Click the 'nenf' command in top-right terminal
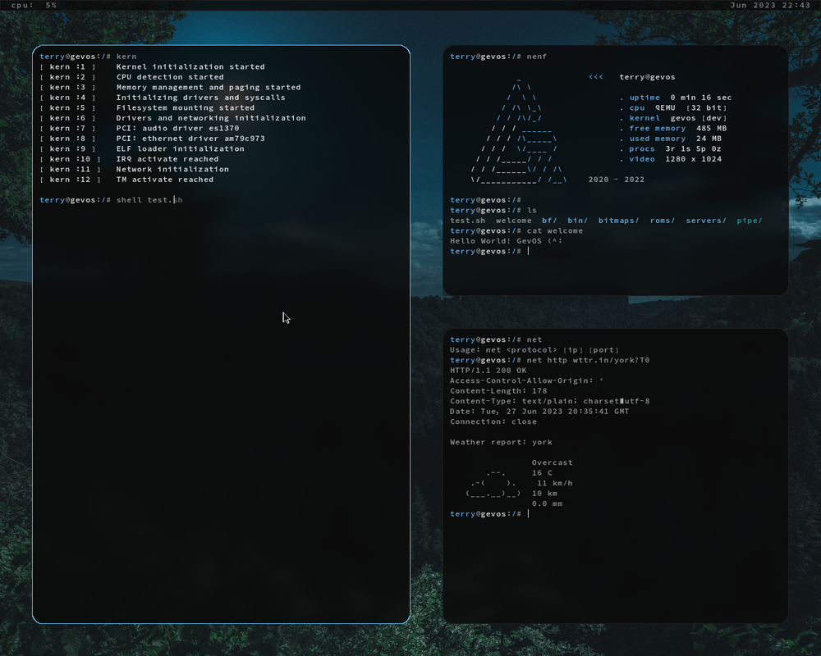The width and height of the screenshot is (821, 656). tap(537, 57)
